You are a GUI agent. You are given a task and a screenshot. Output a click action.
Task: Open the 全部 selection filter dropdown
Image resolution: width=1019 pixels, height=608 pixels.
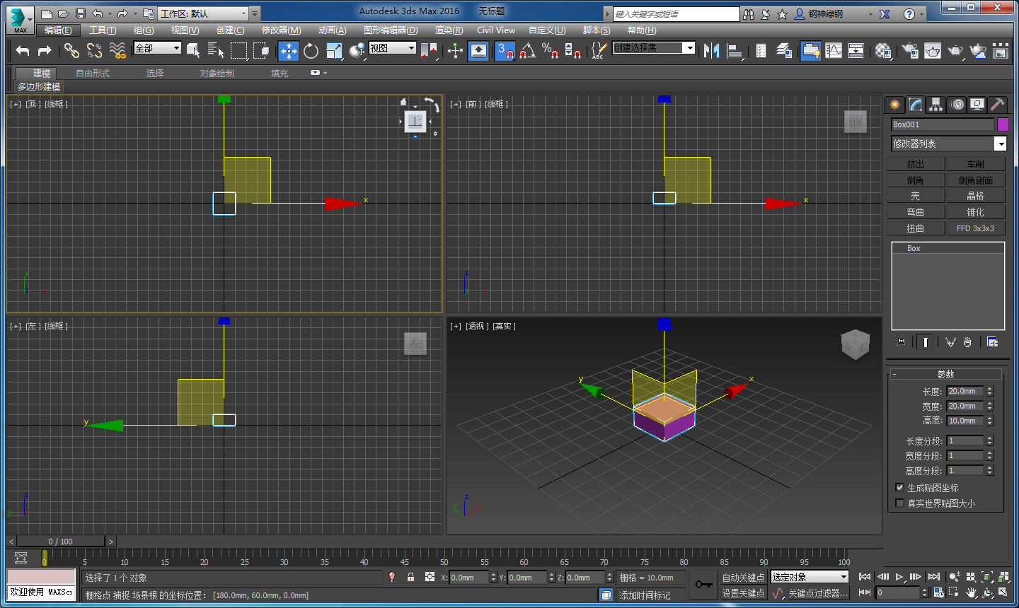pyautogui.click(x=158, y=47)
